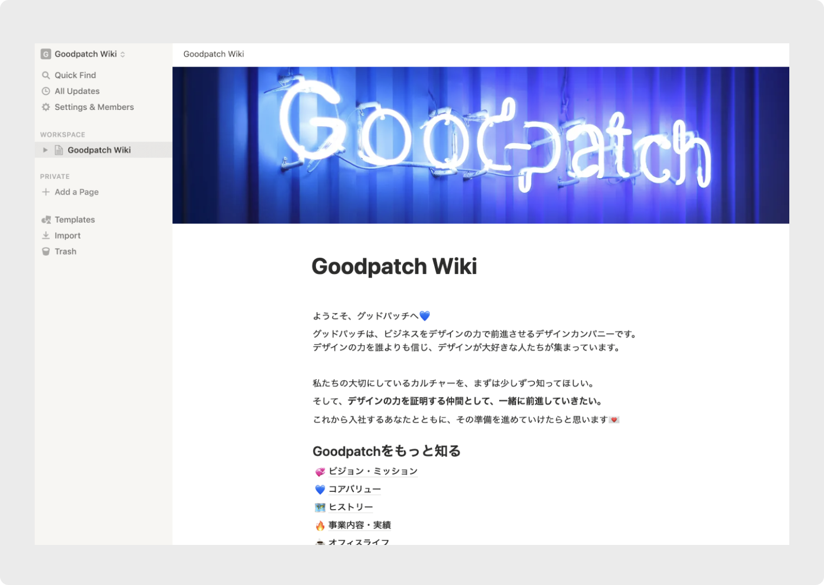Follow the コアバリュー link
824x585 pixels.
tap(355, 489)
